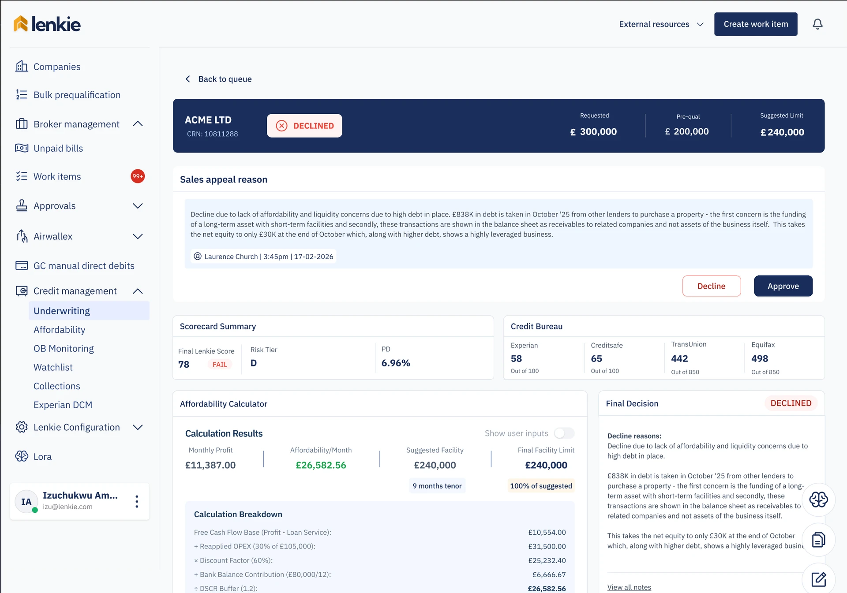Click the Experian score 58

point(516,358)
